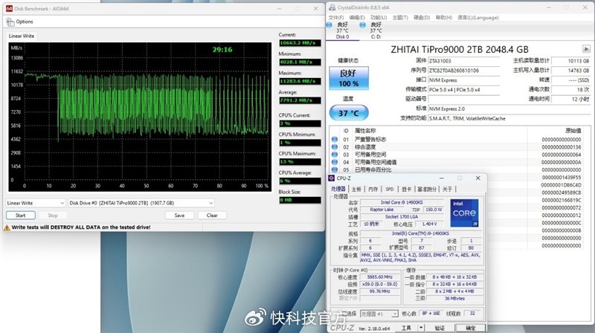
Task: Select attribute row 综合温度
Action: [460, 147]
